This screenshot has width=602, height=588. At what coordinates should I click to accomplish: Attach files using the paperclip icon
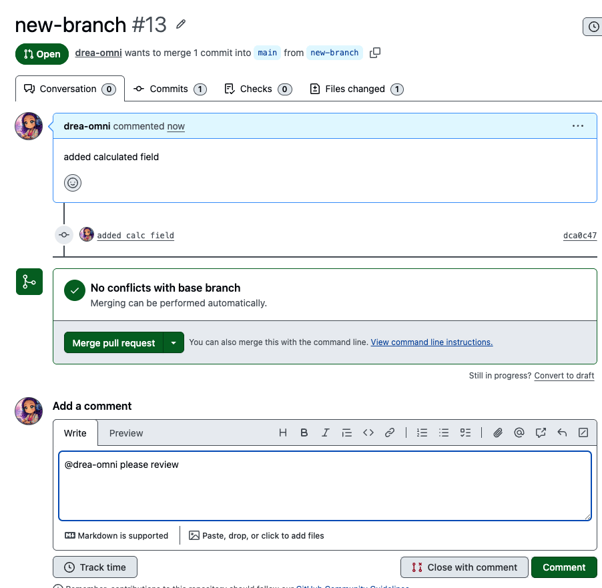[x=498, y=433]
